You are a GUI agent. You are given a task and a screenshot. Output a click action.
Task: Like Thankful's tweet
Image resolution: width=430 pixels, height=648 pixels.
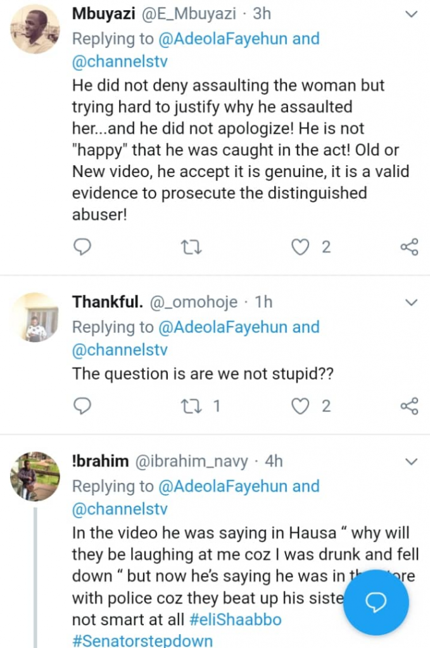(x=300, y=406)
